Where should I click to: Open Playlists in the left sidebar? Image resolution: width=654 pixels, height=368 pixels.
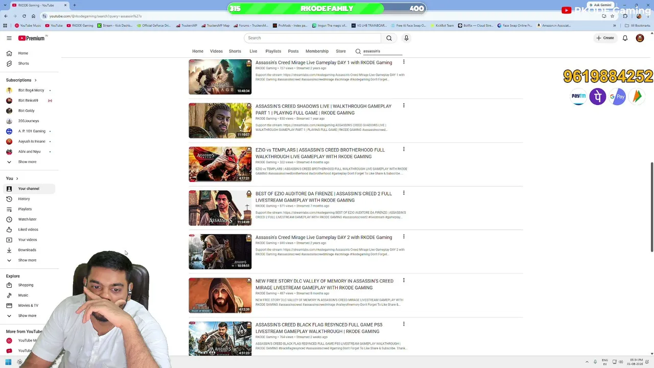pos(25,209)
